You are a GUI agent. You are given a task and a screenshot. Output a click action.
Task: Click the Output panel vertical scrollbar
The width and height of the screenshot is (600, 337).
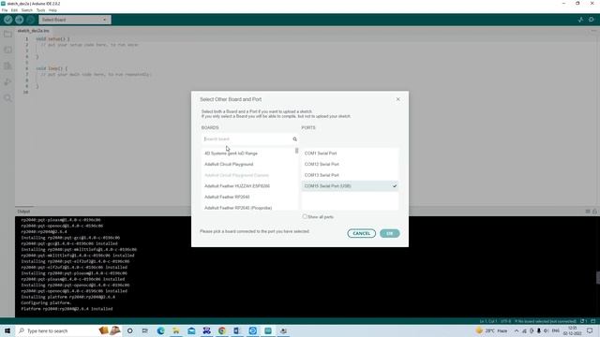(x=598, y=278)
